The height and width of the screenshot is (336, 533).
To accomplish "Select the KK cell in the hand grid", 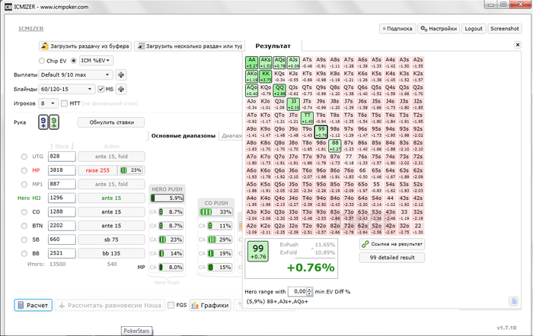I will [x=266, y=77].
